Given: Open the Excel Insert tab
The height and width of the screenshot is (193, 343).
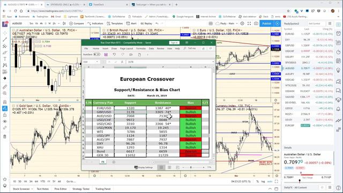Looking at the screenshot, I should click(x=106, y=48).
